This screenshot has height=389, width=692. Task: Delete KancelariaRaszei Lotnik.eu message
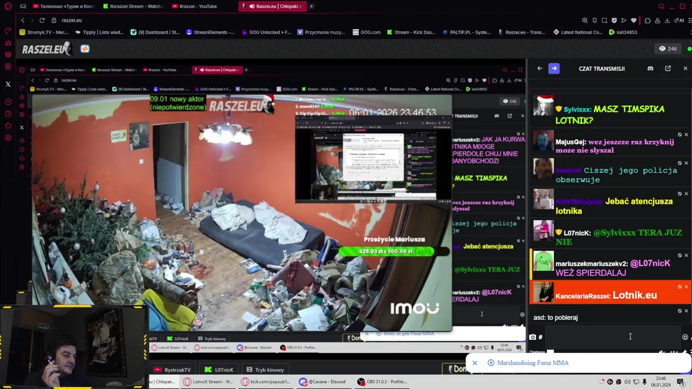click(687, 286)
